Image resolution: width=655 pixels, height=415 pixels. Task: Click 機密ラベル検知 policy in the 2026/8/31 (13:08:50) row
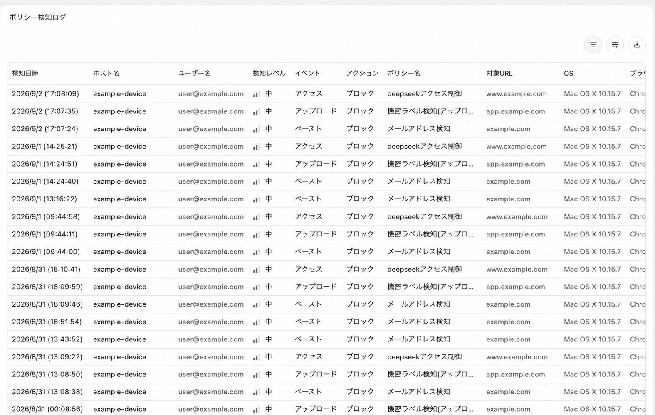430,374
